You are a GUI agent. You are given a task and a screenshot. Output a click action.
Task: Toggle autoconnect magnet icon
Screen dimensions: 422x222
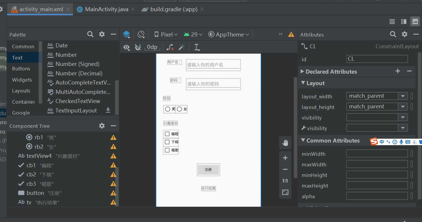pyautogui.click(x=138, y=47)
